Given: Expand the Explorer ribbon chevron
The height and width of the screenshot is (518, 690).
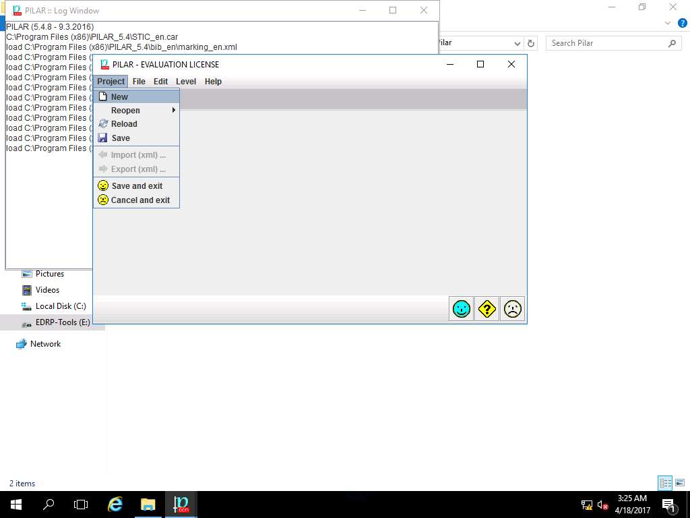Looking at the screenshot, I should pos(668,24).
